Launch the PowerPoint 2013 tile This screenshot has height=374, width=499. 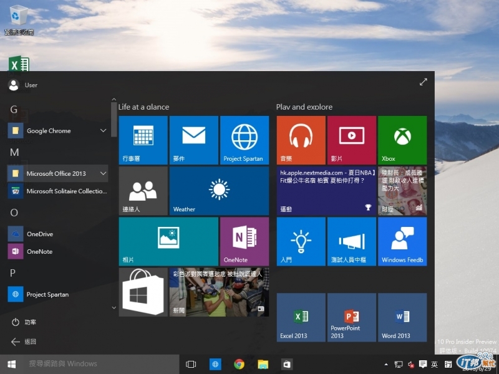pyautogui.click(x=352, y=317)
